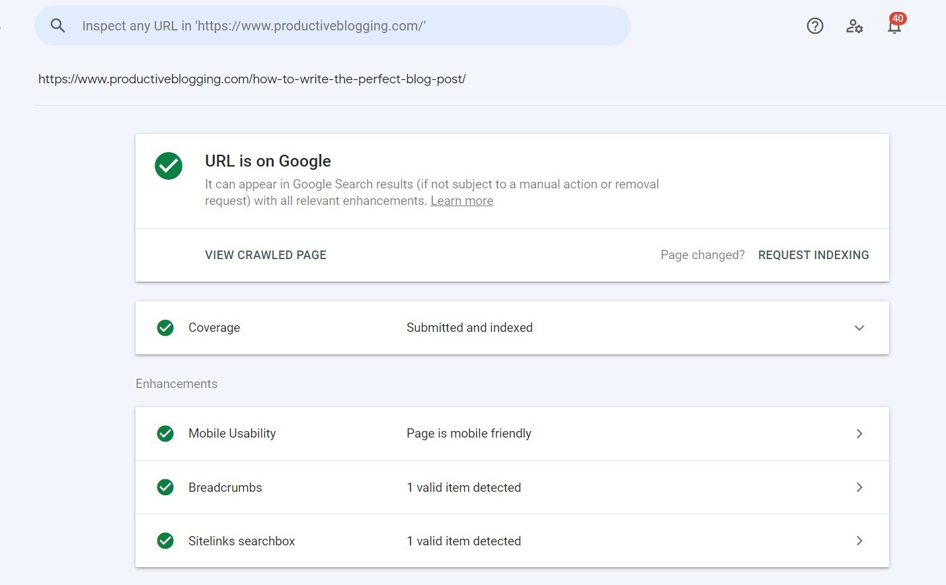The width and height of the screenshot is (946, 585).
Task: Click the green check icon beside URL is on Google
Action: 169,166
